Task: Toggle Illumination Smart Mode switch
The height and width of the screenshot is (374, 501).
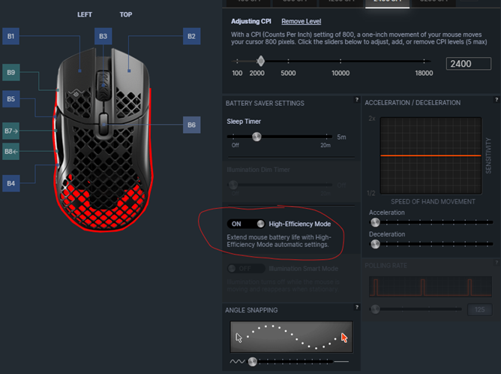Action: [246, 268]
